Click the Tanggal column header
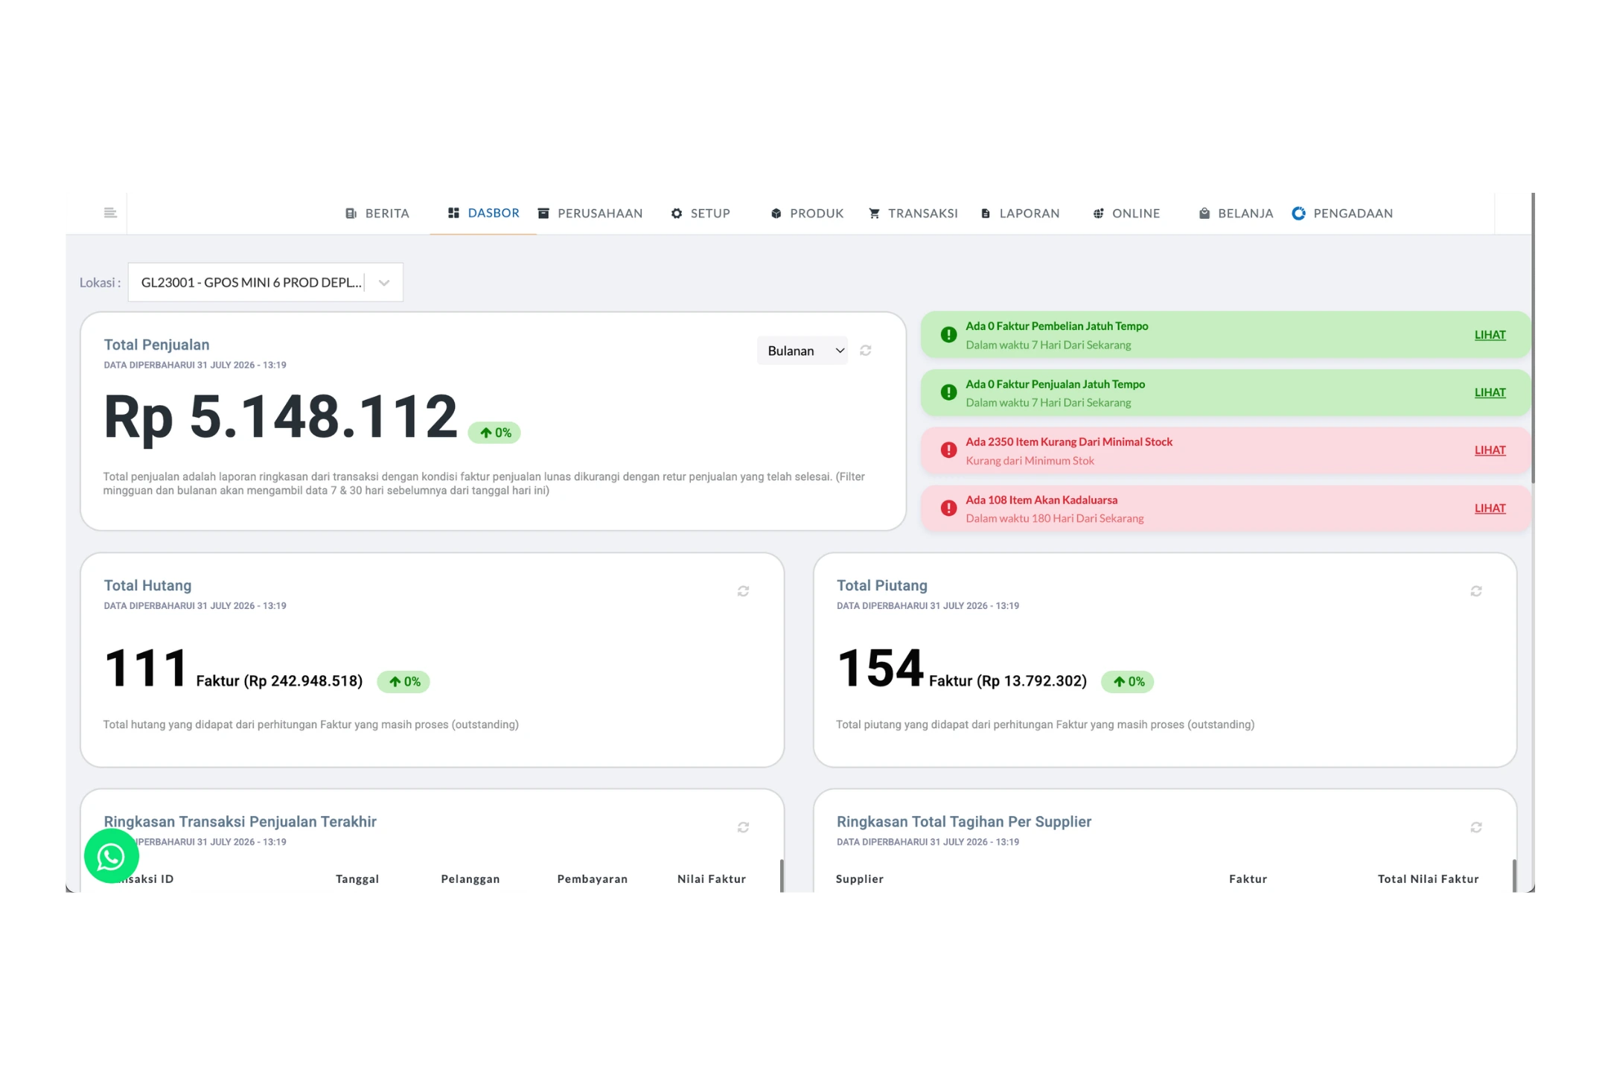This screenshot has width=1602, height=1087. click(357, 879)
